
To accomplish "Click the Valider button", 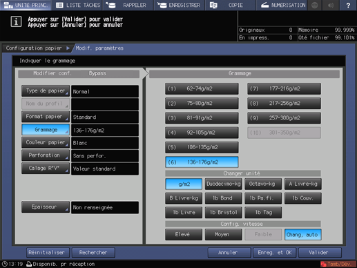I will pos(320,253).
